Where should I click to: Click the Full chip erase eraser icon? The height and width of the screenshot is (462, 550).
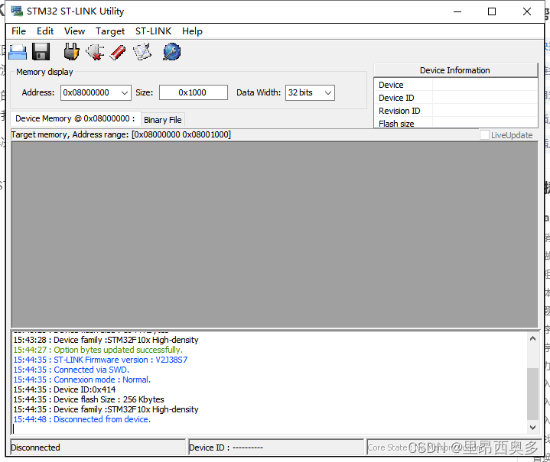click(118, 52)
